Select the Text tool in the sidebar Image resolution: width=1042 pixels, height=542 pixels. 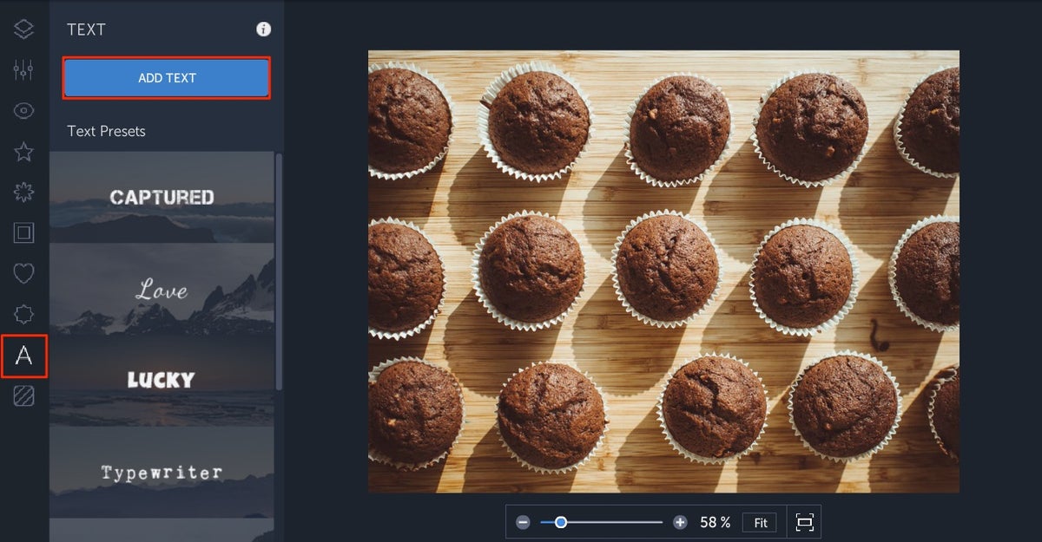point(23,356)
